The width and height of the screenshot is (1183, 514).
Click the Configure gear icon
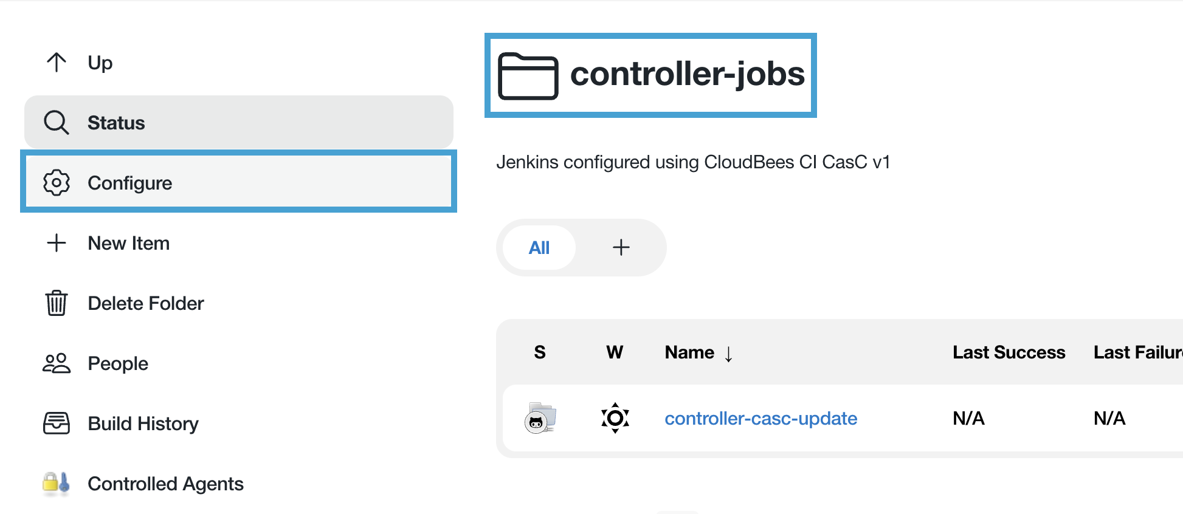pyautogui.click(x=57, y=182)
